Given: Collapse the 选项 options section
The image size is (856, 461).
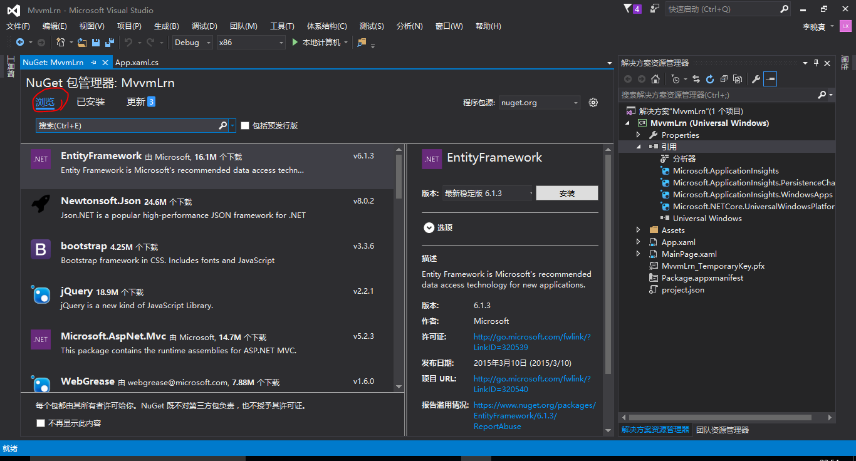Looking at the screenshot, I should tap(429, 228).
